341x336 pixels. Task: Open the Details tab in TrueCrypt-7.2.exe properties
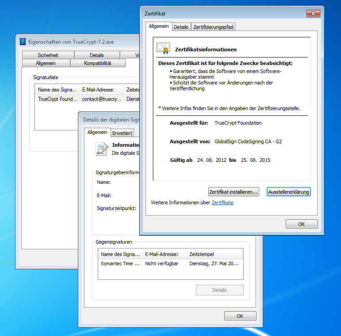click(x=97, y=55)
